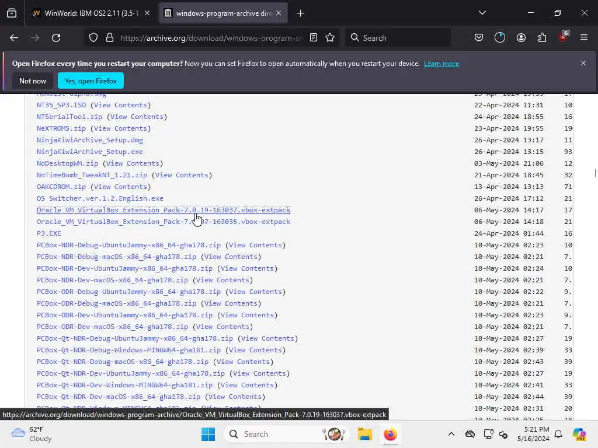
Task: Download PCBox-Qt-NDR-Debug-Windows-MINGW64-gha181.zip
Action: tap(128, 350)
